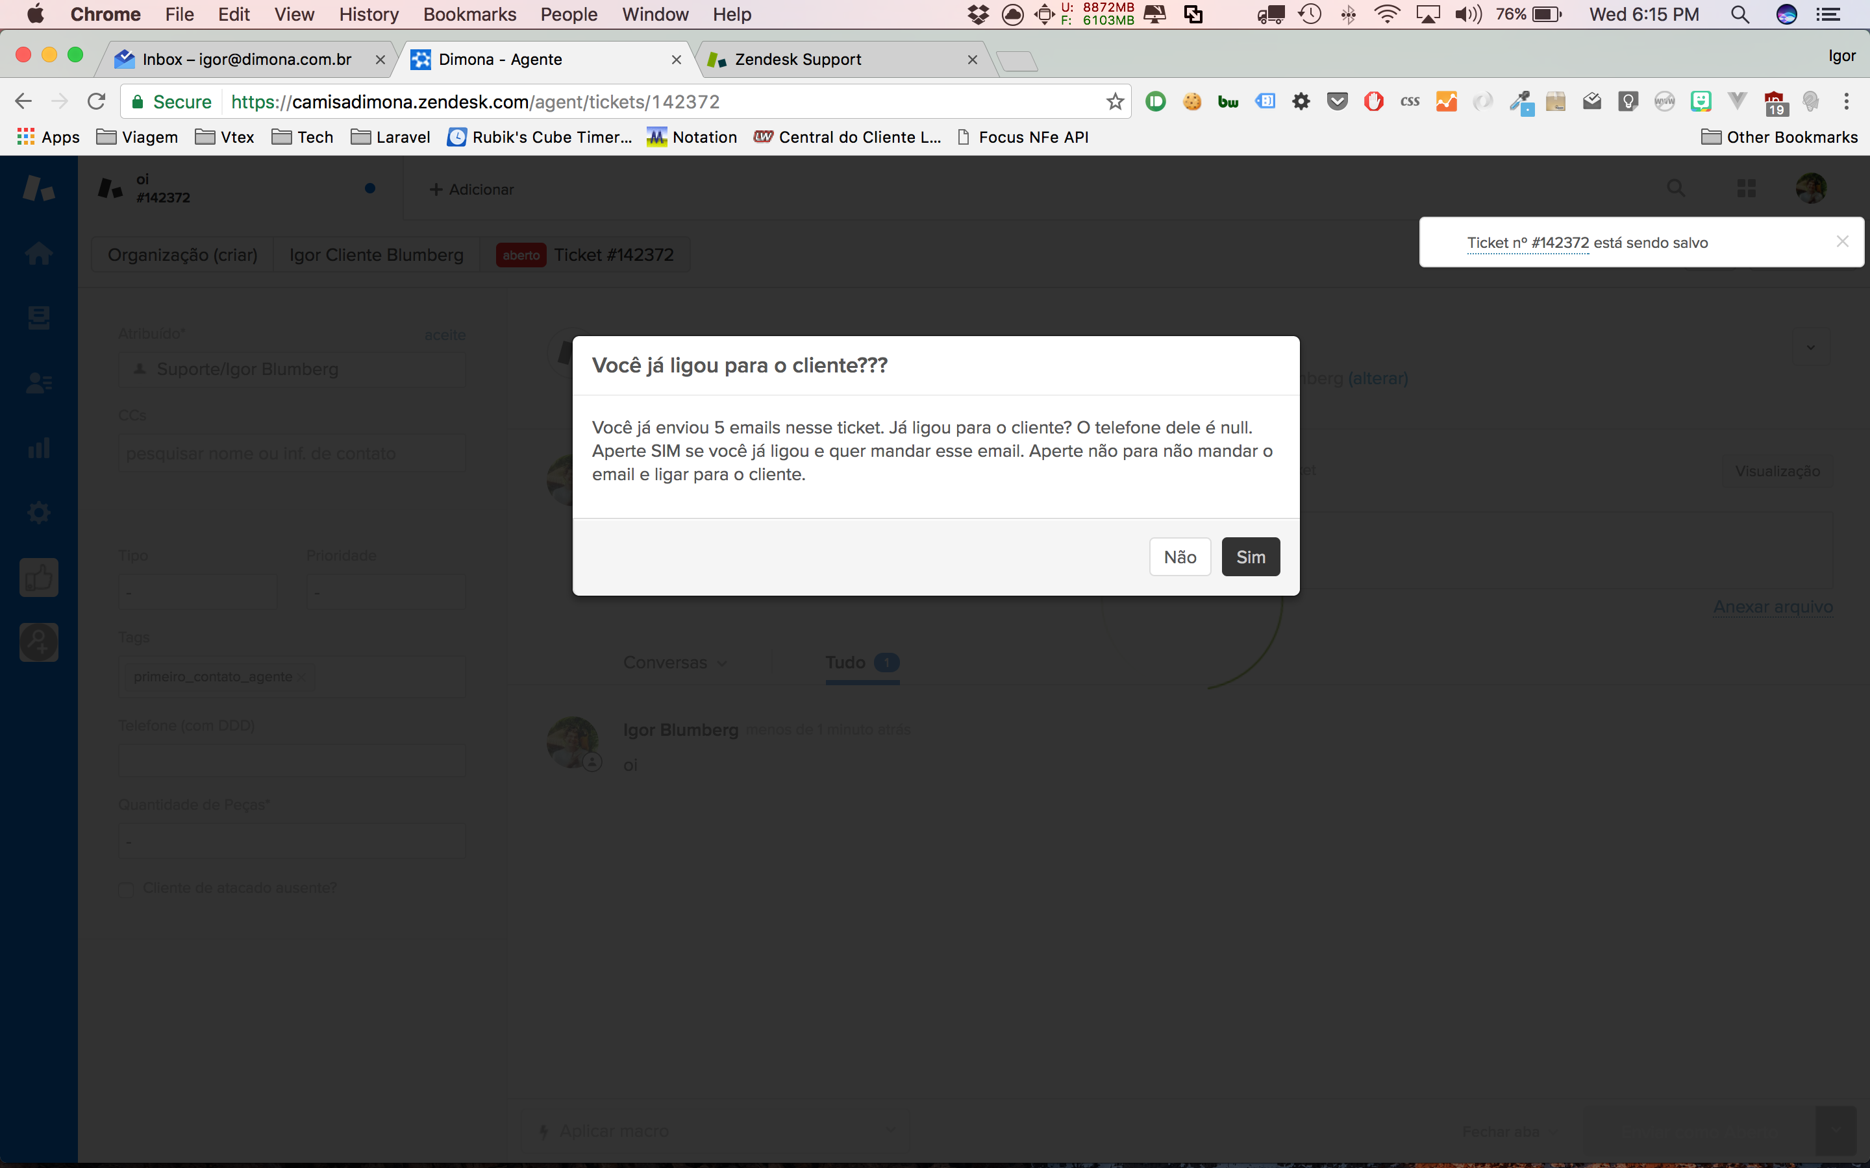Expand the chevron at top right of ticket
This screenshot has height=1168, width=1870.
tap(1810, 348)
